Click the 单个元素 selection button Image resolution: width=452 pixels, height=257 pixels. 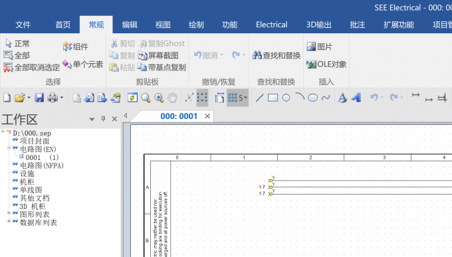tap(83, 64)
